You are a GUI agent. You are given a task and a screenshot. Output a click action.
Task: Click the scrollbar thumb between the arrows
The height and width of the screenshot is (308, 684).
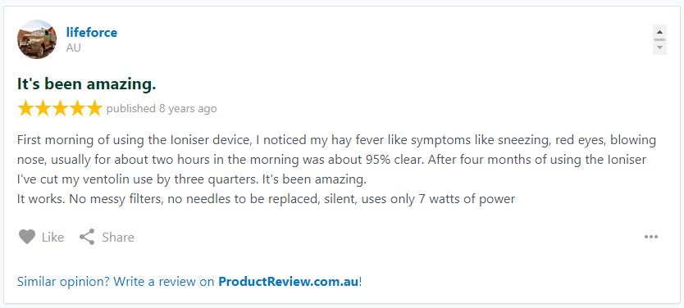pyautogui.click(x=659, y=39)
